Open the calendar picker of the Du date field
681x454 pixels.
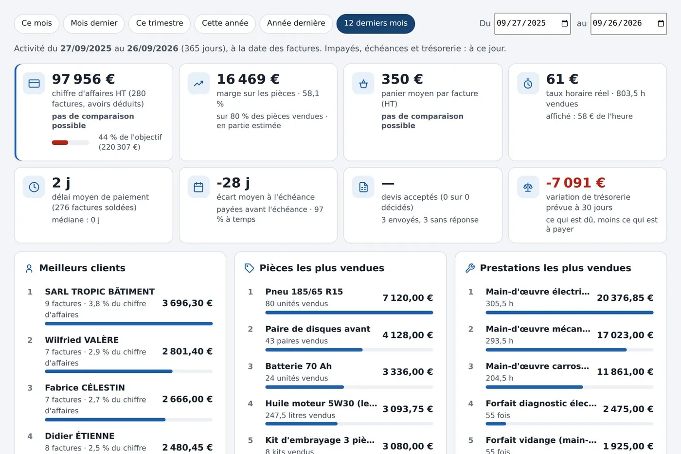564,23
